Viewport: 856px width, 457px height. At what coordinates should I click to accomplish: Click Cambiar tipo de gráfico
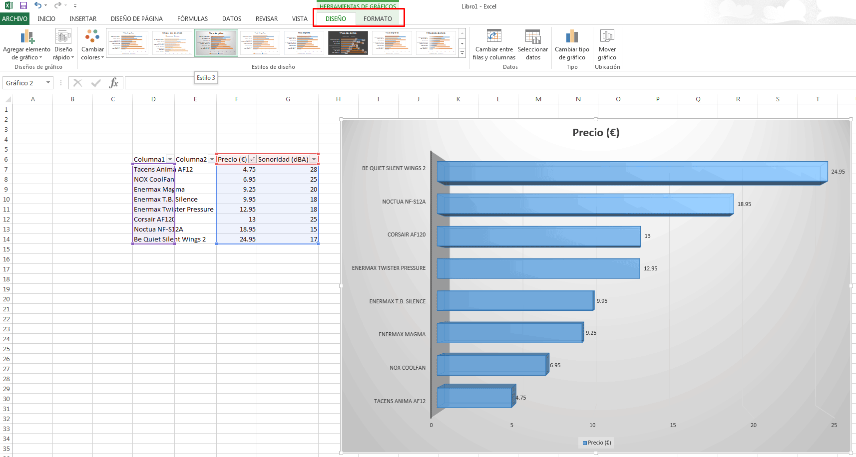click(x=572, y=44)
